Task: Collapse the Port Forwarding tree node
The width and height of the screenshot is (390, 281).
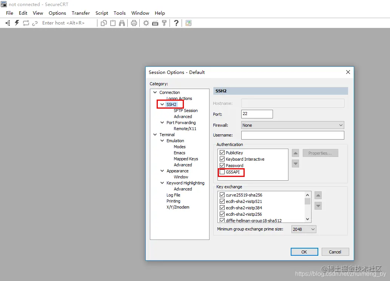Action: coord(162,123)
